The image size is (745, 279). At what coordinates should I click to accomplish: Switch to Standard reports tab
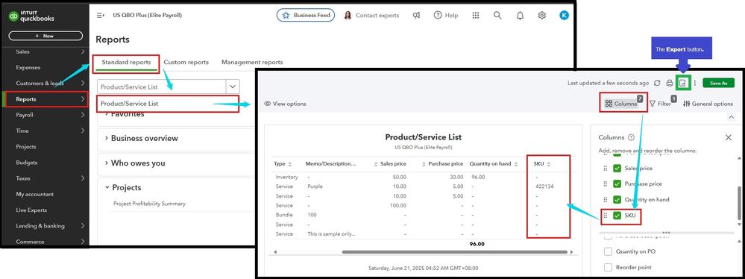(126, 62)
